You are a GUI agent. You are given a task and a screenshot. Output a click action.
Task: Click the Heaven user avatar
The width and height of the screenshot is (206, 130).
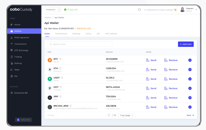point(182,10)
